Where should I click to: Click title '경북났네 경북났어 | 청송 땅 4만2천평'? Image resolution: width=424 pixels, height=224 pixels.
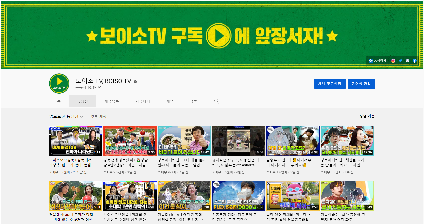coord(126,163)
